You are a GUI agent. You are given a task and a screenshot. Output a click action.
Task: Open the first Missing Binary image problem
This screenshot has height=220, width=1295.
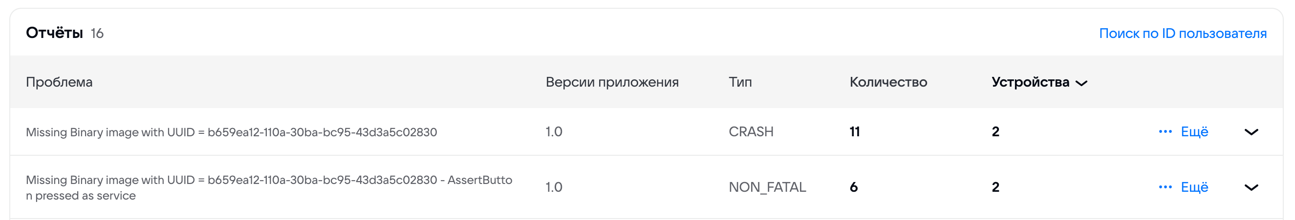[231, 132]
